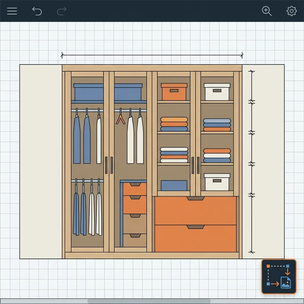Select the right door handles pair

[x=195, y=165]
